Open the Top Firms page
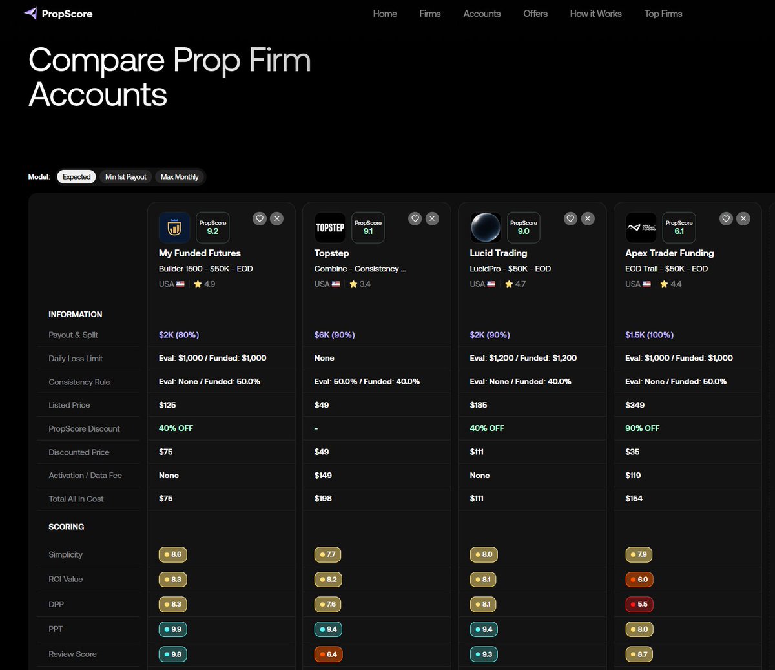The image size is (775, 670). 663,14
